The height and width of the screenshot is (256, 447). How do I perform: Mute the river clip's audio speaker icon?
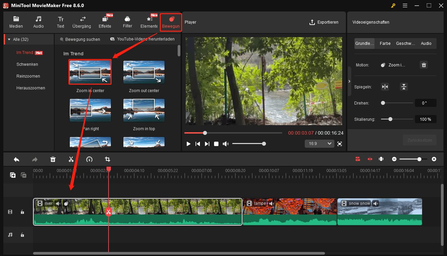point(58,203)
